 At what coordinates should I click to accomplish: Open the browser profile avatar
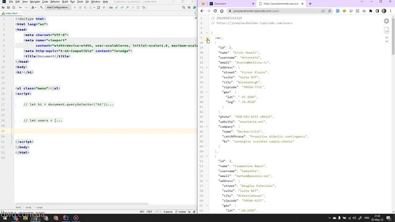(x=384, y=11)
